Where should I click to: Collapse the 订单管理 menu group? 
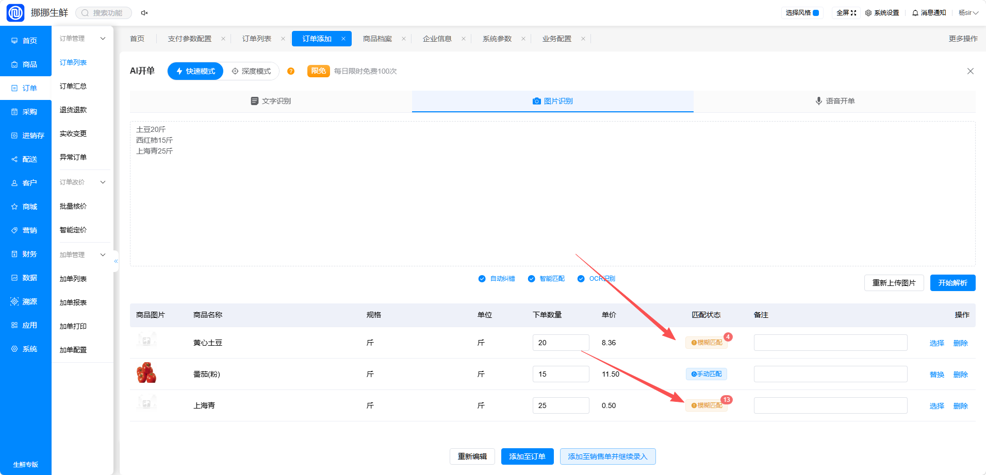(x=103, y=39)
